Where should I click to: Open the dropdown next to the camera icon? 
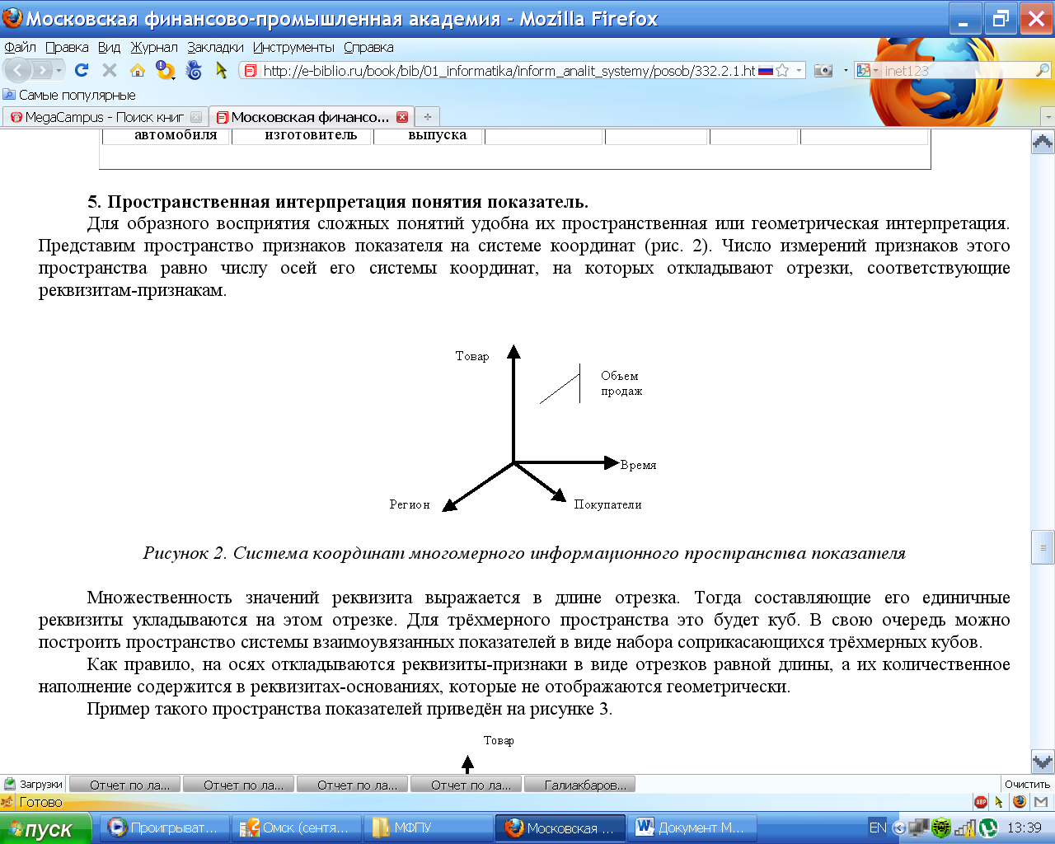[846, 71]
